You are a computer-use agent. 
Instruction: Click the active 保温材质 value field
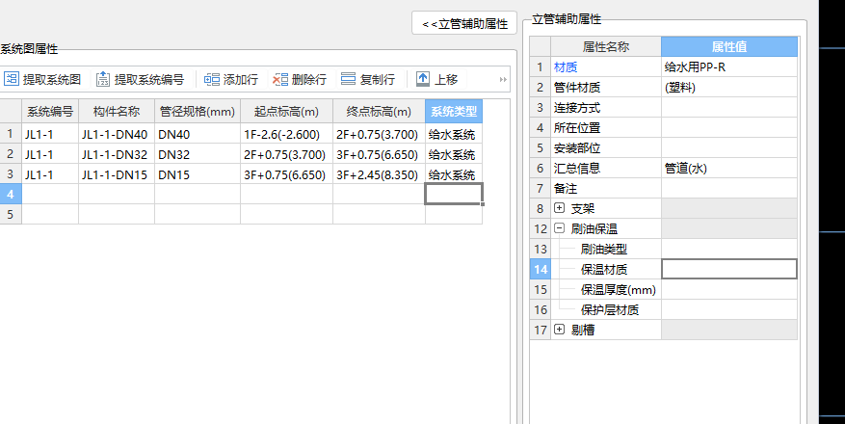point(729,269)
